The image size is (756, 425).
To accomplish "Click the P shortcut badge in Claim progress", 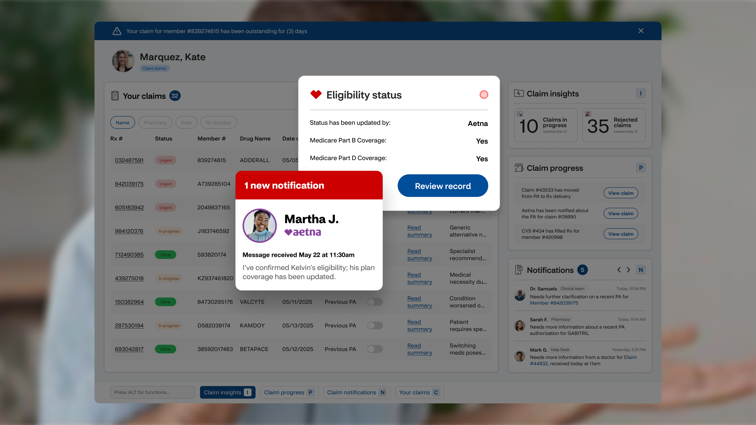I will pyautogui.click(x=641, y=168).
